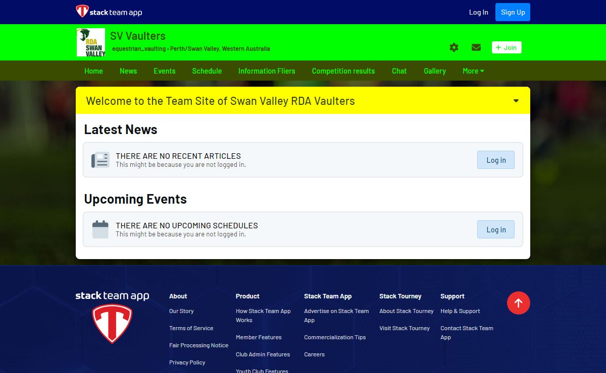Open the Chat tab
This screenshot has width=606, height=373.
[x=399, y=71]
